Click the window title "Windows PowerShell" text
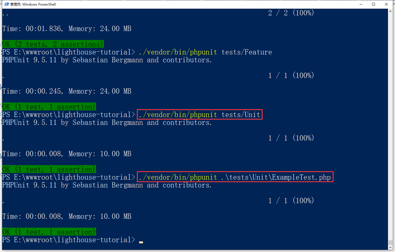Image resolution: width=395 pixels, height=252 pixels. [39, 4]
